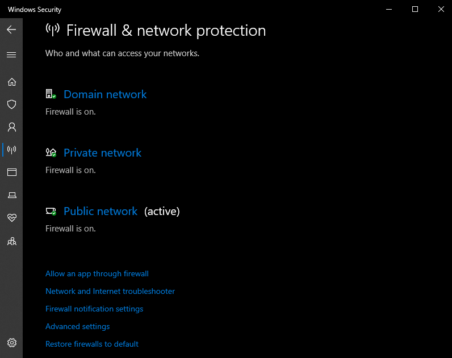Click Allow an app through firewall

tap(97, 274)
